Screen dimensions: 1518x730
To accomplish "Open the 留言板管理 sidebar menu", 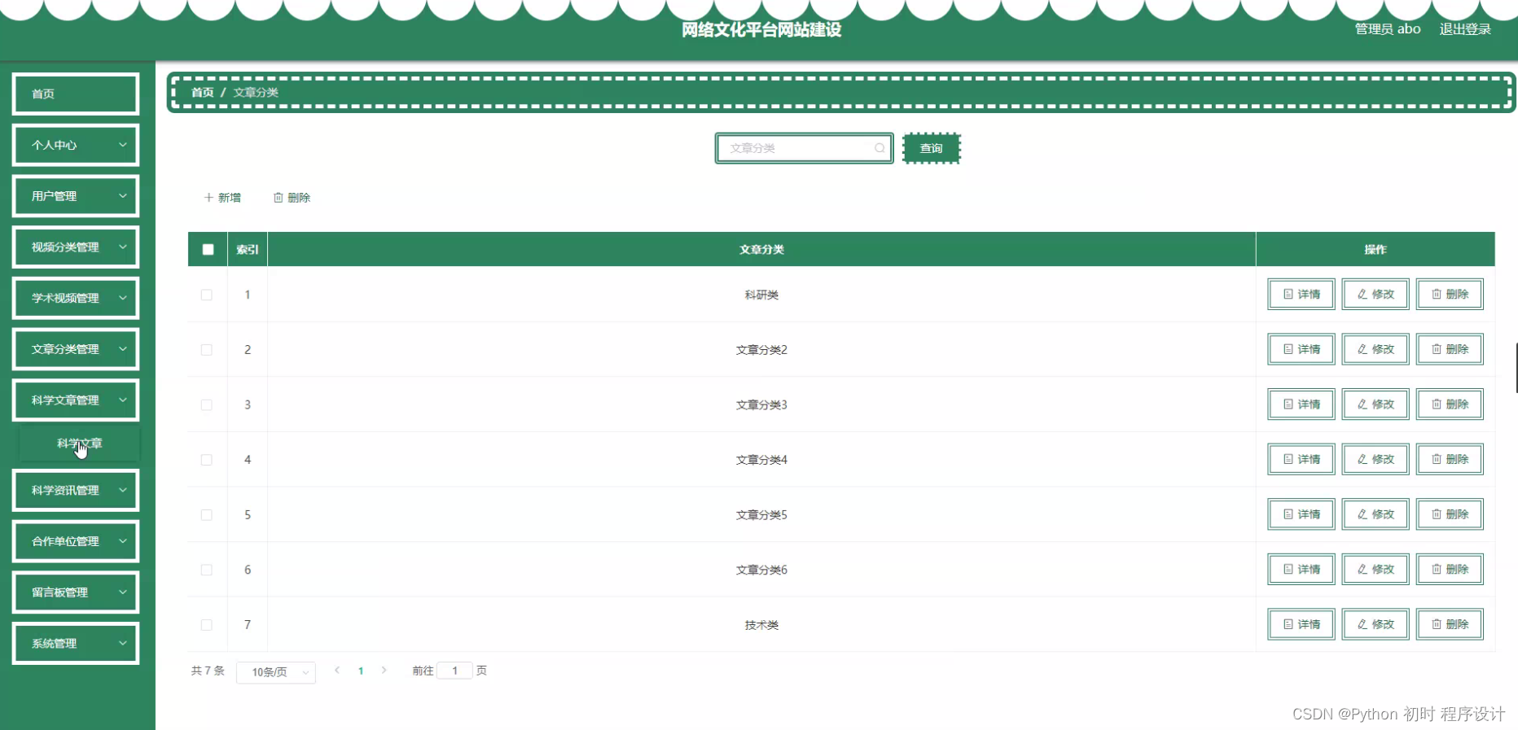I will 76,592.
